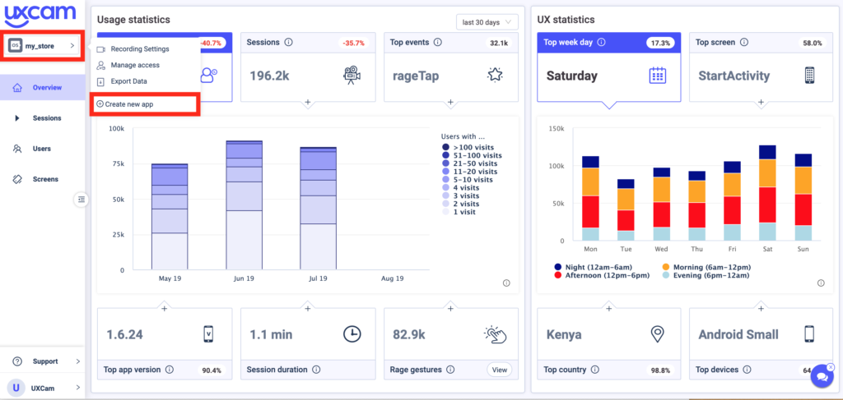This screenshot has width=843, height=400.
Task: Click the UXCam user avatar
Action: pos(16,387)
